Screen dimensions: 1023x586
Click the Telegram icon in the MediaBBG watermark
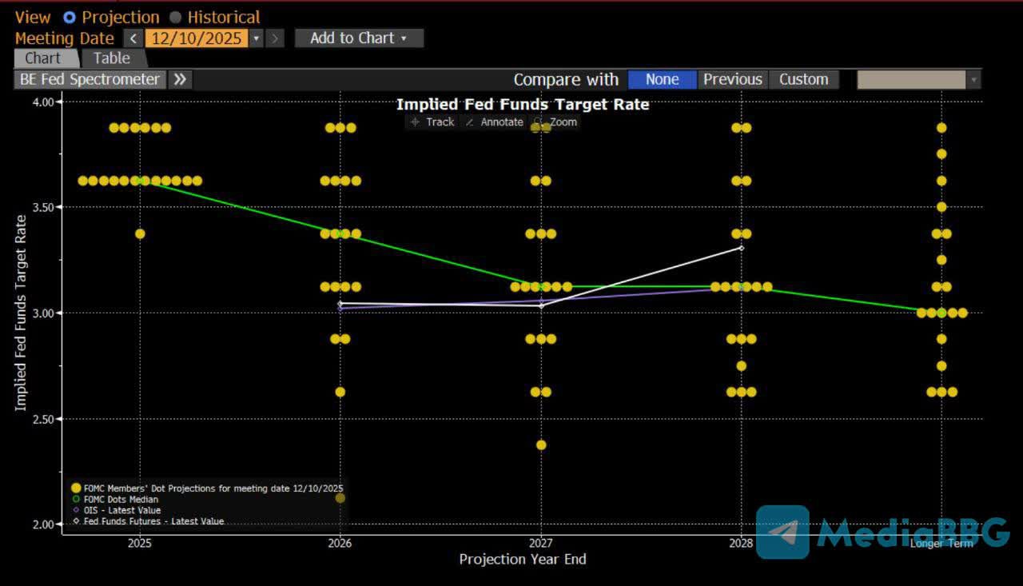782,532
